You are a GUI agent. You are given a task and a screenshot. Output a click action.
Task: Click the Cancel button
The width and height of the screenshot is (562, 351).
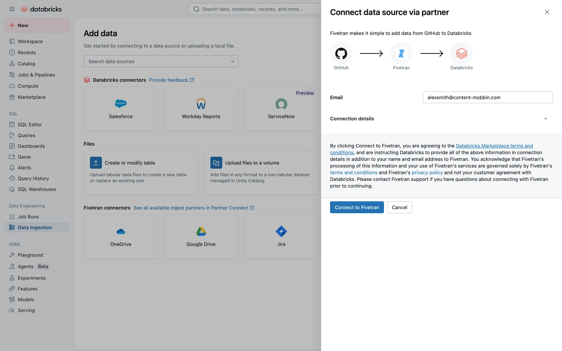[399, 207]
